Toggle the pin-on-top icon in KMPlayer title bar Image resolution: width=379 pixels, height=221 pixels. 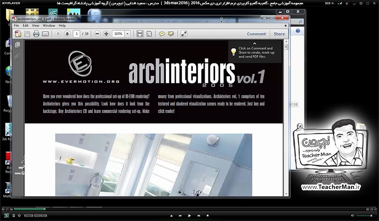(x=341, y=3)
